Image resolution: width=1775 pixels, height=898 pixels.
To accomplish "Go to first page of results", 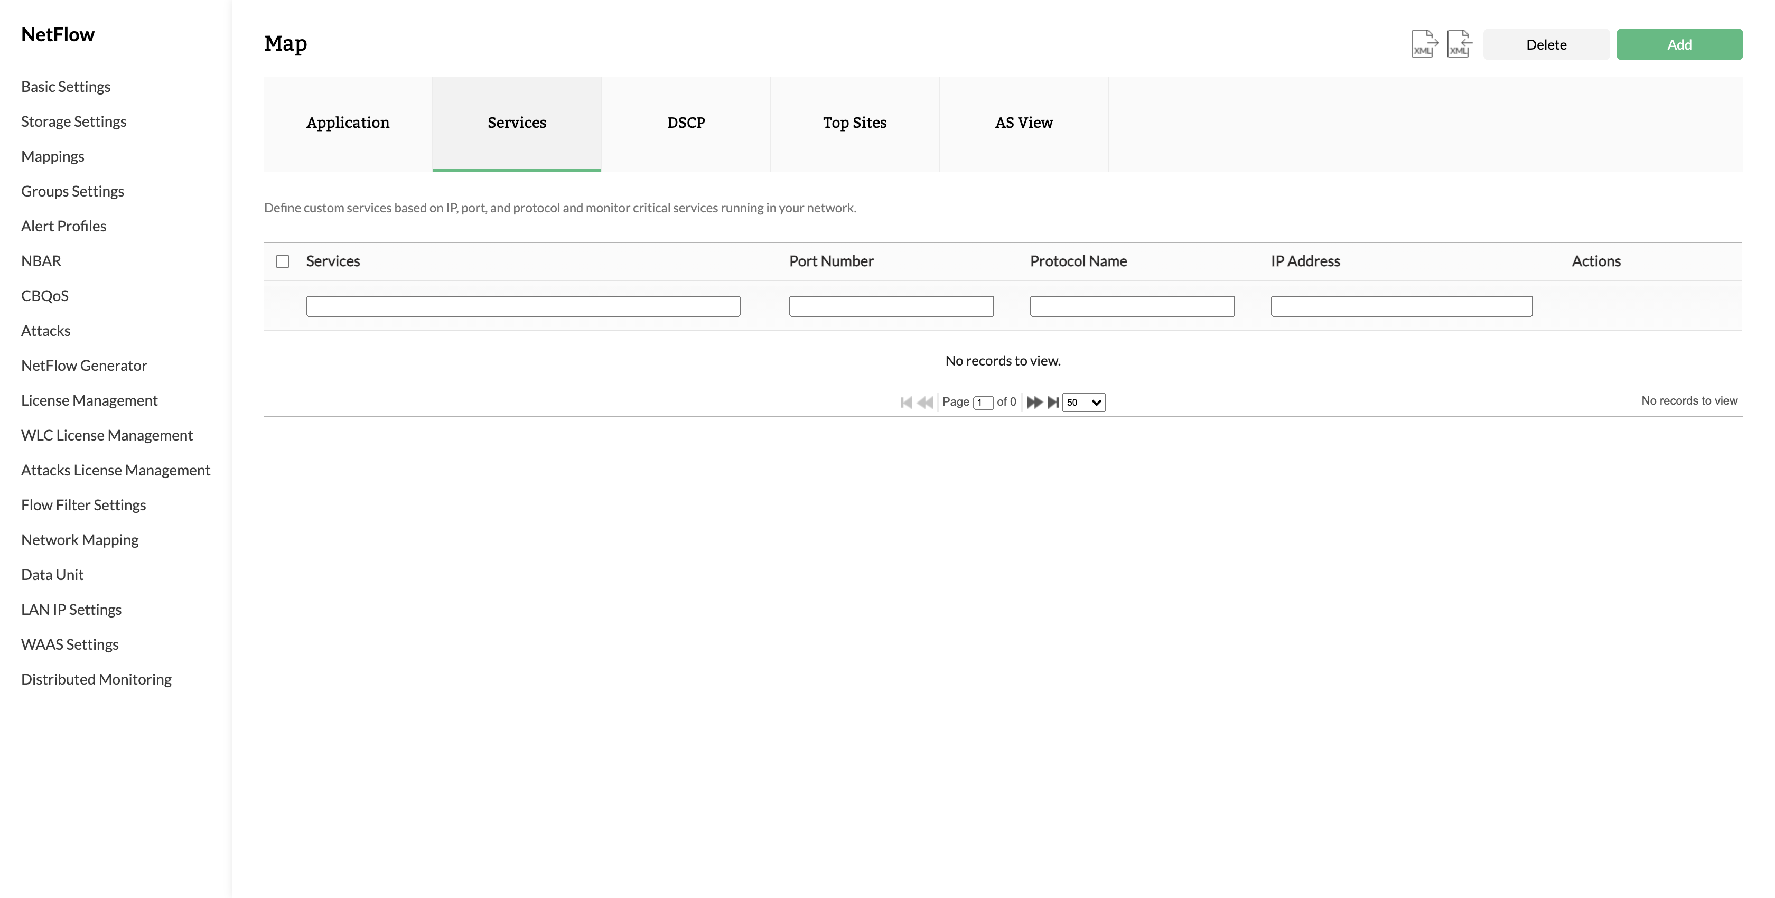I will pyautogui.click(x=906, y=403).
